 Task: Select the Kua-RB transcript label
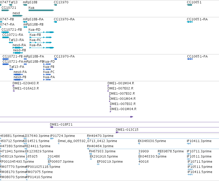(x=35, y=35)
